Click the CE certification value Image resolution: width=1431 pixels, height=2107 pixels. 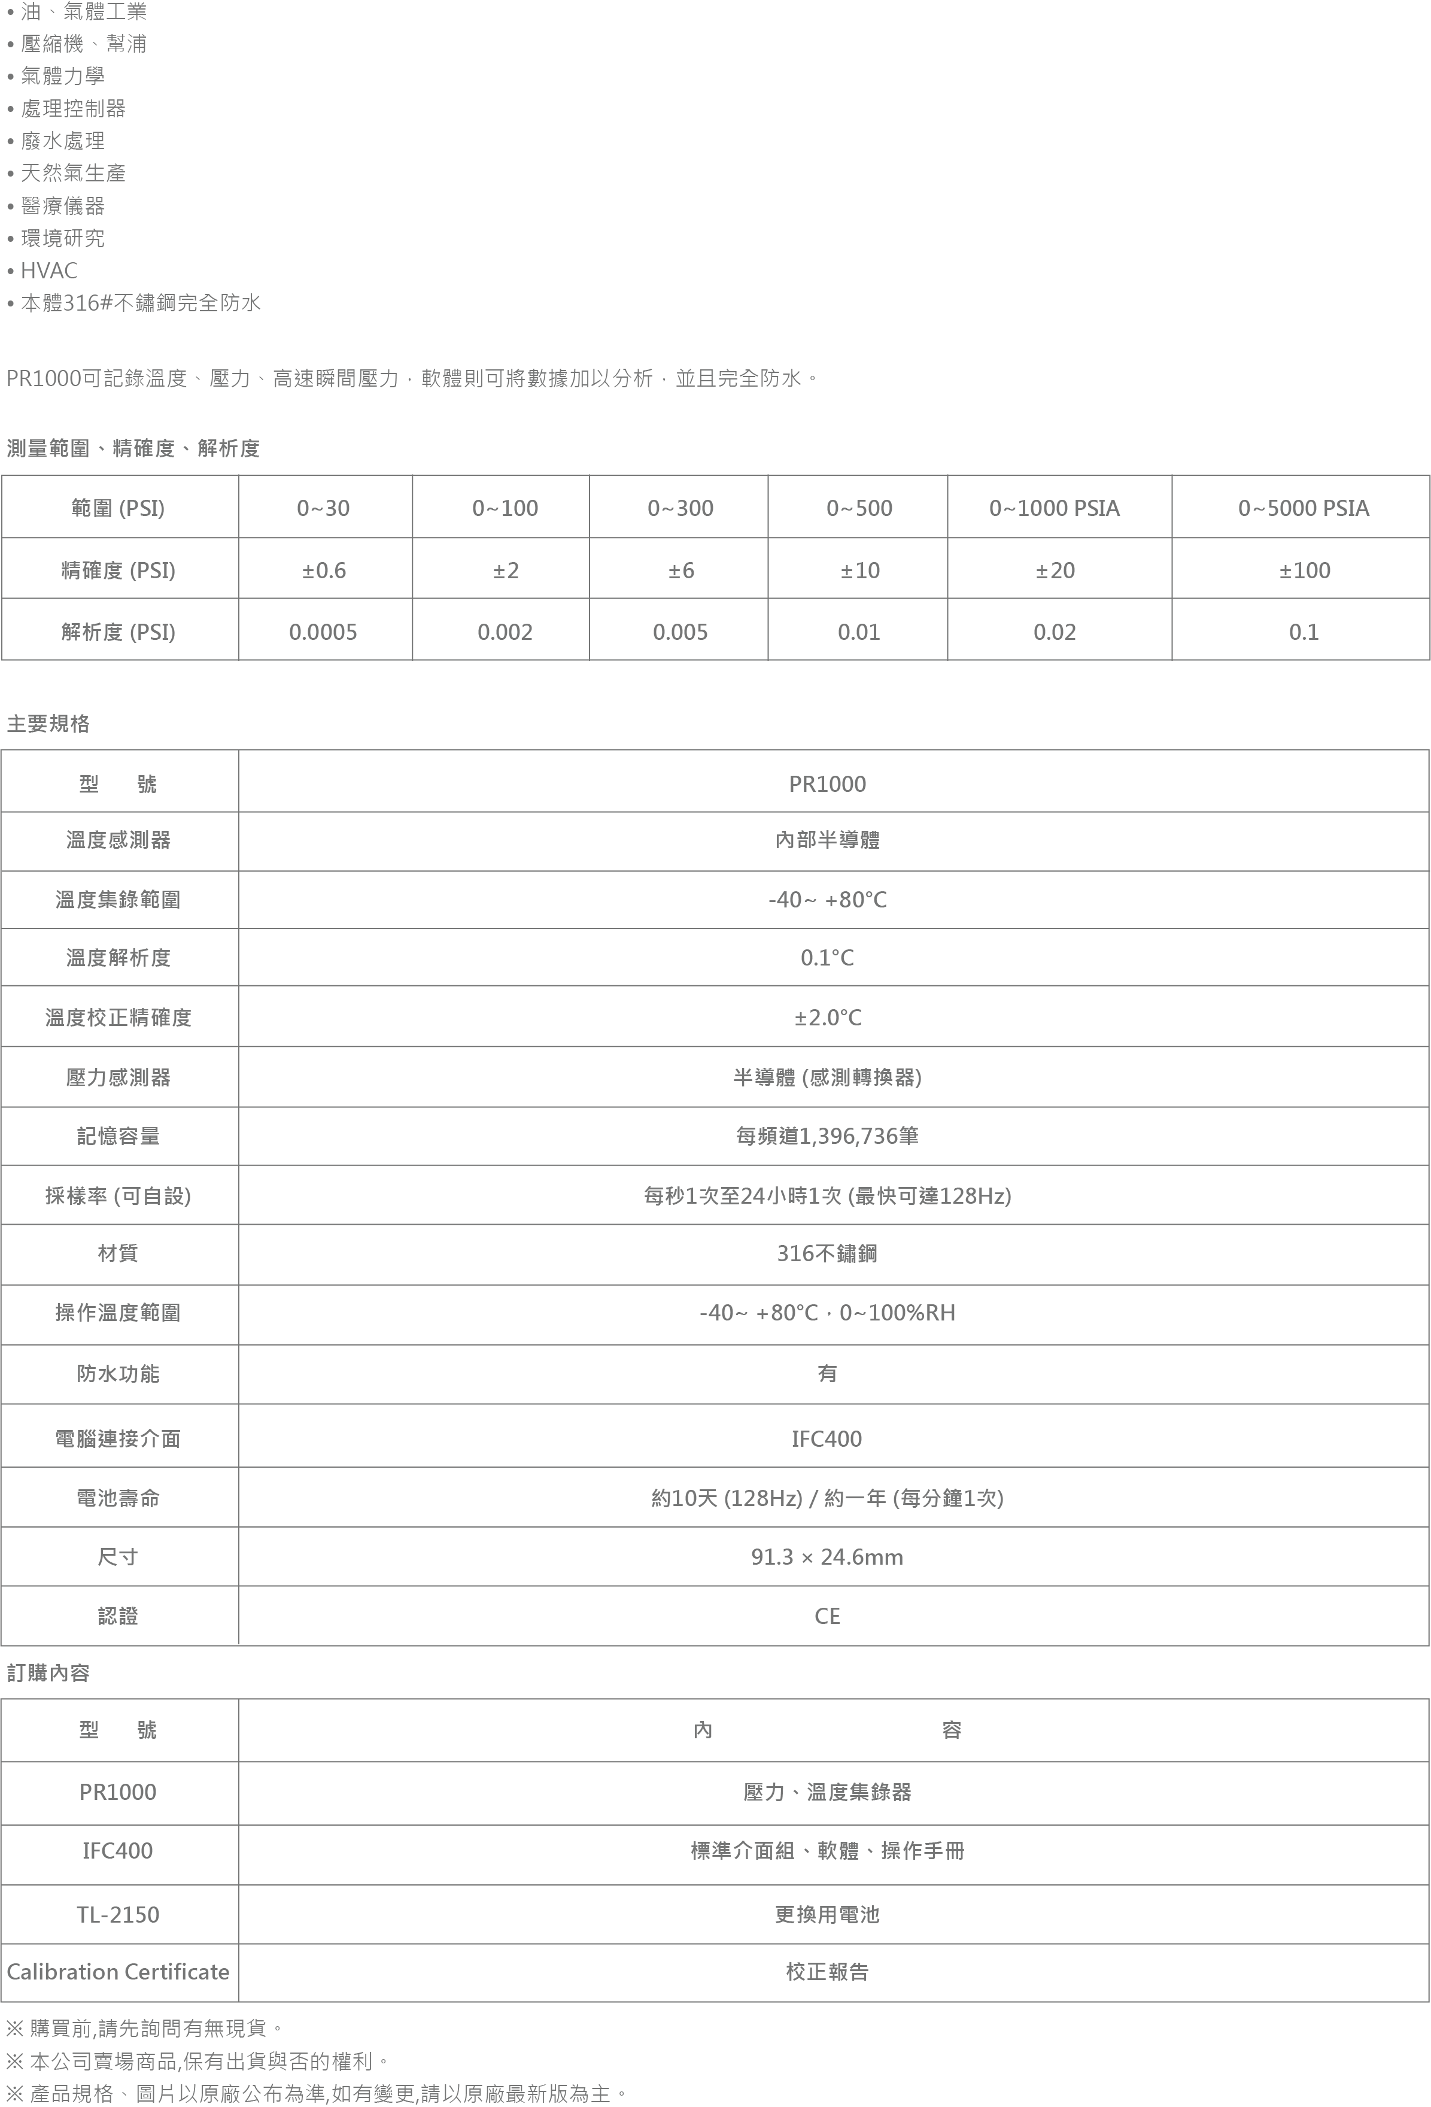828,1617
